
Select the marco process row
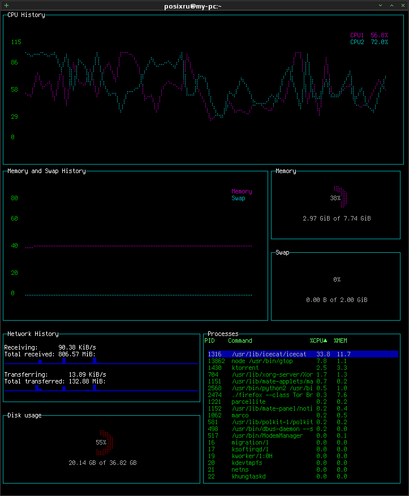[303, 415]
